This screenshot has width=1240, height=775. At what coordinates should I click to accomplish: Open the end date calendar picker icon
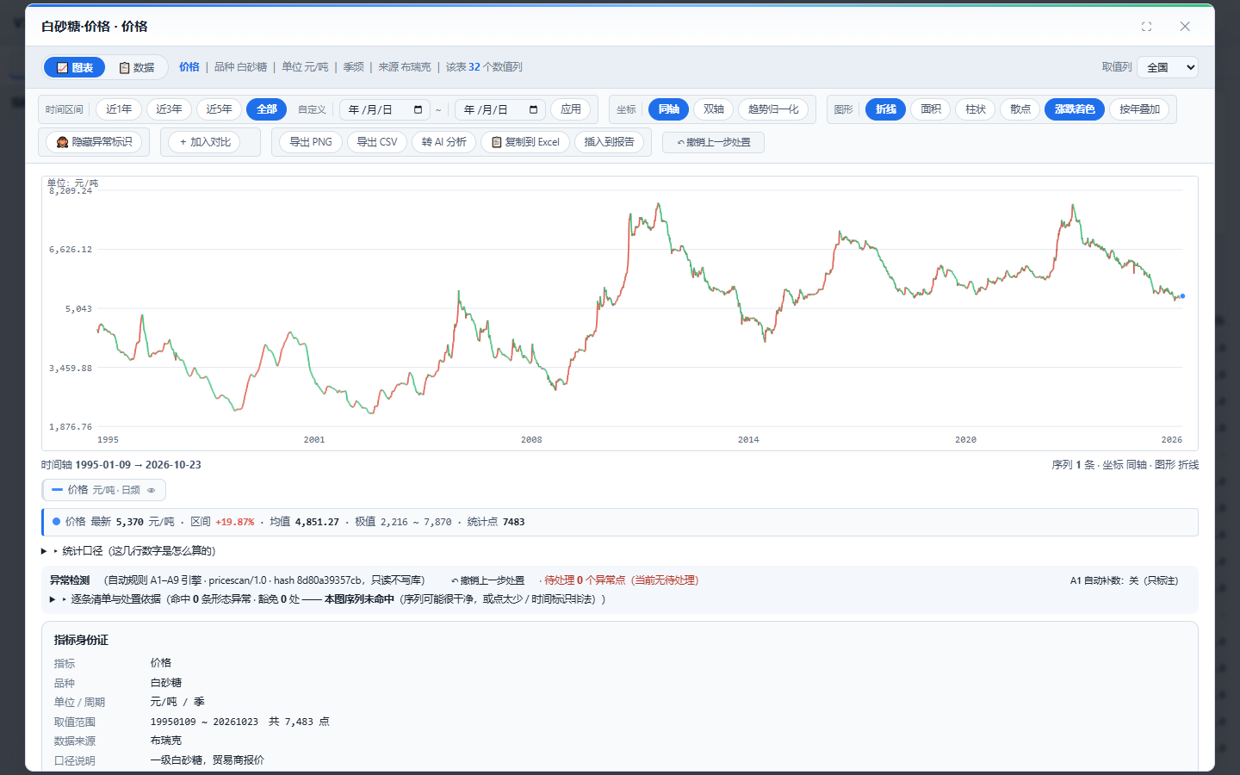click(534, 109)
